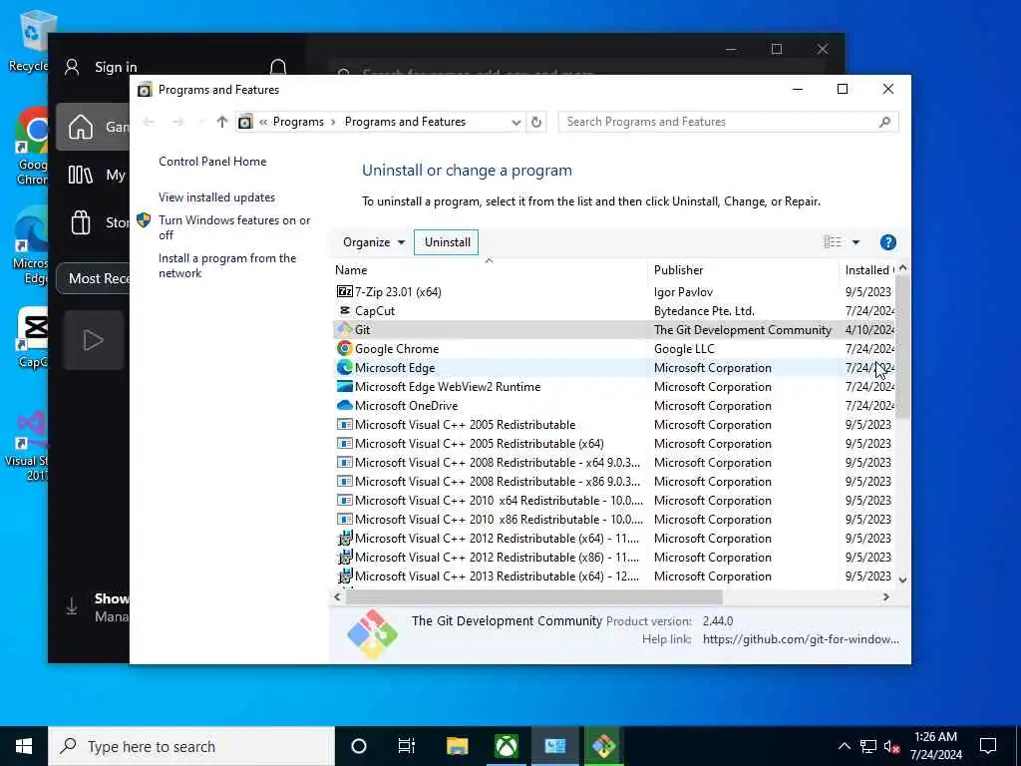Click the Sign in profile icon in Xbox window
The height and width of the screenshot is (766, 1021).
tap(72, 67)
